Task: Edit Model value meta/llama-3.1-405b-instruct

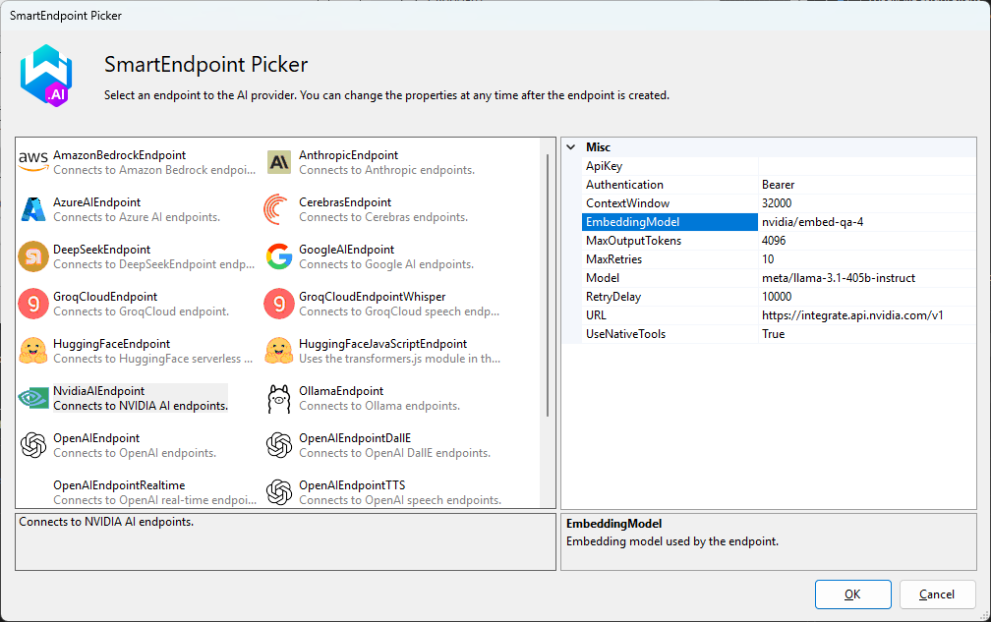Action: pos(866,278)
